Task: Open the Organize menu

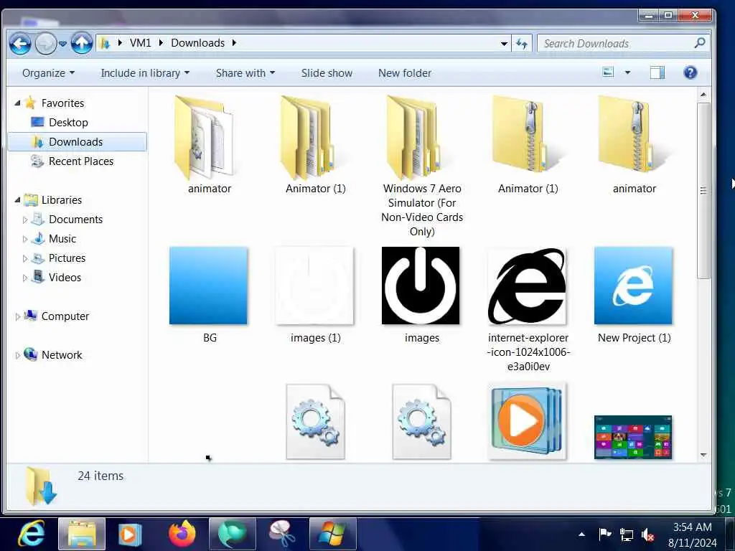Action: [48, 73]
